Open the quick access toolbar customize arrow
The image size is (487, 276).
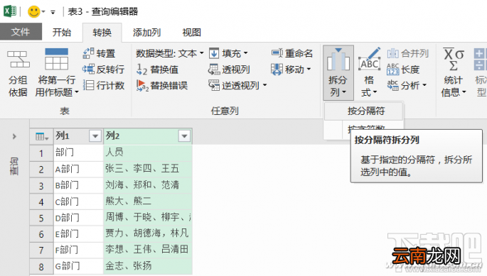coord(53,12)
